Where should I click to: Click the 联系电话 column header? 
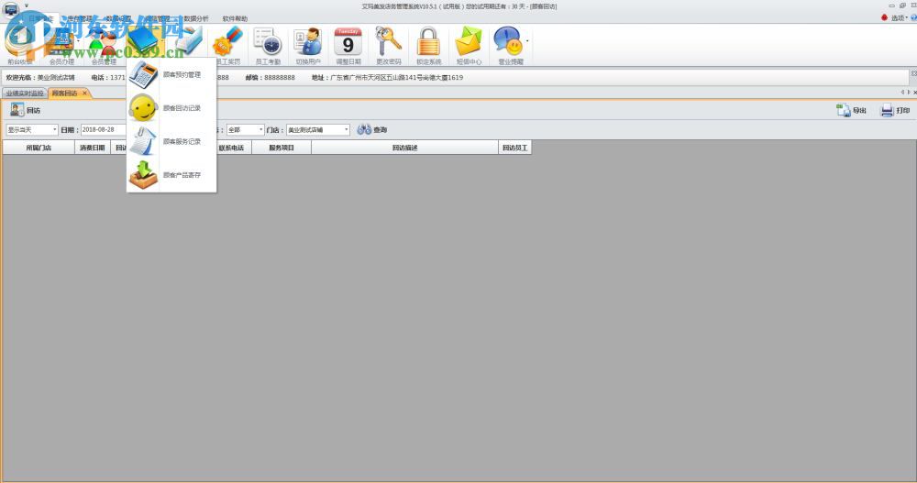point(232,148)
